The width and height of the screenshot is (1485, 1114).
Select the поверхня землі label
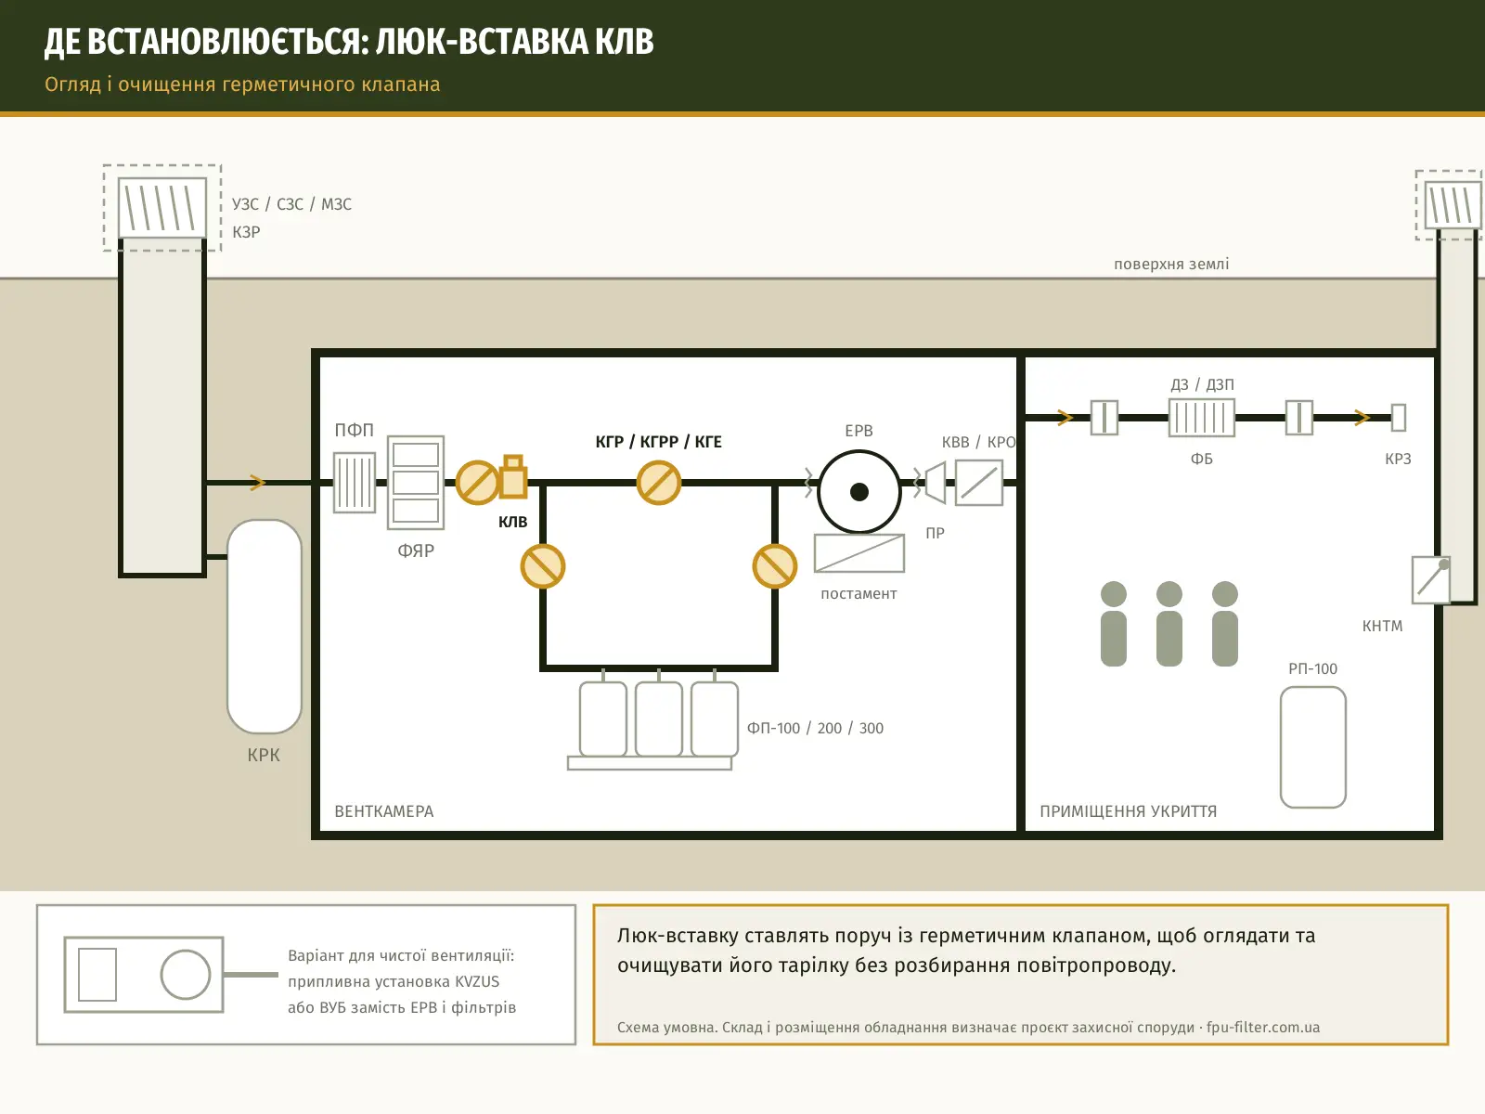pyautogui.click(x=1171, y=265)
